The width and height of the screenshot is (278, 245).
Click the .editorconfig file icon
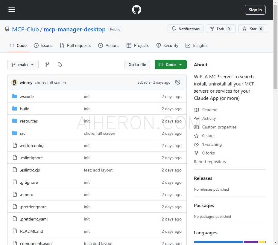[15, 145]
